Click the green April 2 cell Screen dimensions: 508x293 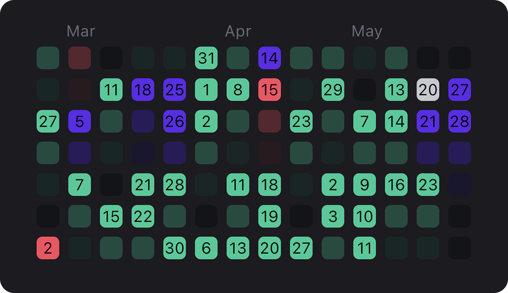point(206,122)
